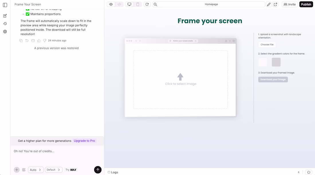Image resolution: width=315 pixels, height=175 pixels.
Task: Pick the first white gradient color swatch
Action: [263, 62]
